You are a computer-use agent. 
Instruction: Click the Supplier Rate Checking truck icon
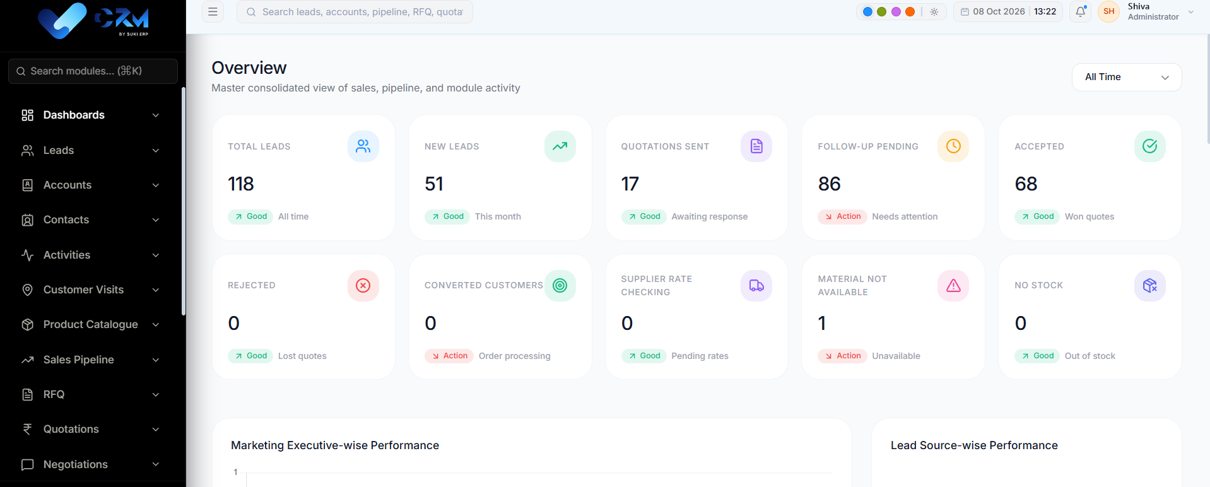(756, 286)
